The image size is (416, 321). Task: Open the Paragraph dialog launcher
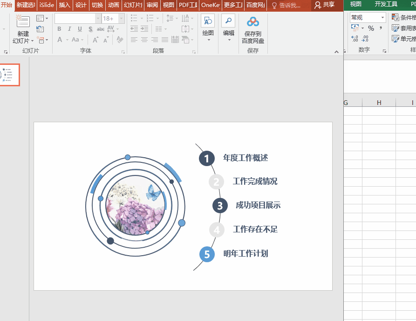pos(194,52)
